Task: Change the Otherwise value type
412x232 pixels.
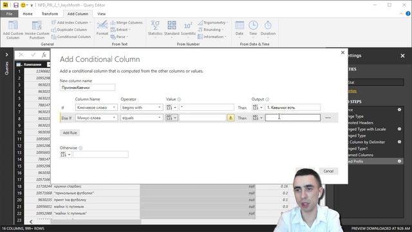Action: 66,155
